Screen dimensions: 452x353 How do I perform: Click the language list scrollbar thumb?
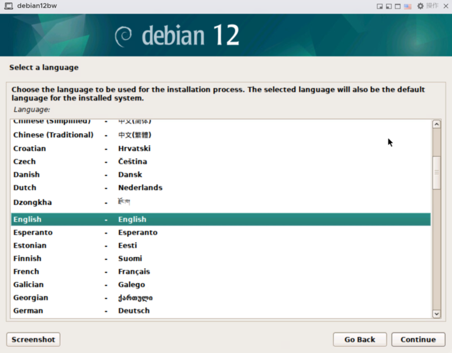(x=436, y=172)
